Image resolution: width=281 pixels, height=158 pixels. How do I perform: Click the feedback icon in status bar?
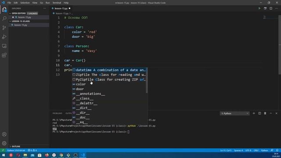click(x=272, y=150)
